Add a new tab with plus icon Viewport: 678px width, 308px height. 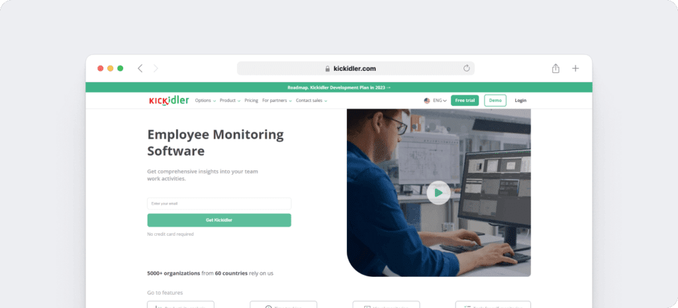pyautogui.click(x=575, y=68)
